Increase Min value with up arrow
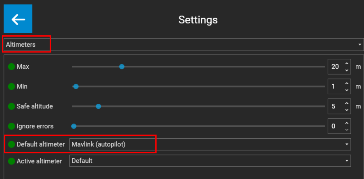This screenshot has height=179, width=364. pyautogui.click(x=347, y=83)
